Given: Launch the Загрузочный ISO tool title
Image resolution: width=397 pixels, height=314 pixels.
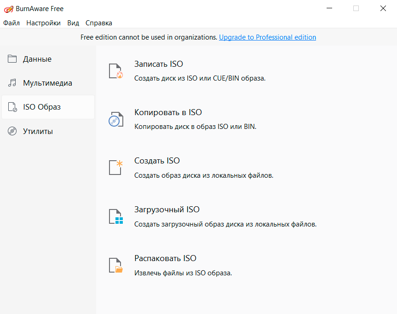Looking at the screenshot, I should 167,209.
